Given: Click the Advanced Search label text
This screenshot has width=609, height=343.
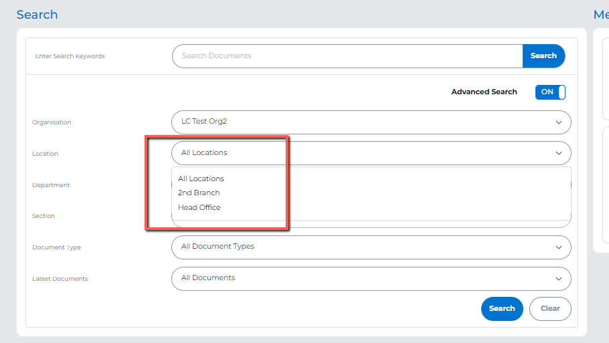Looking at the screenshot, I should [x=484, y=92].
